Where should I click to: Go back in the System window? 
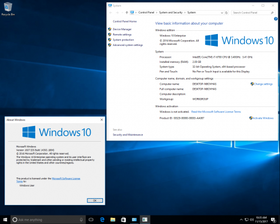(111, 13)
